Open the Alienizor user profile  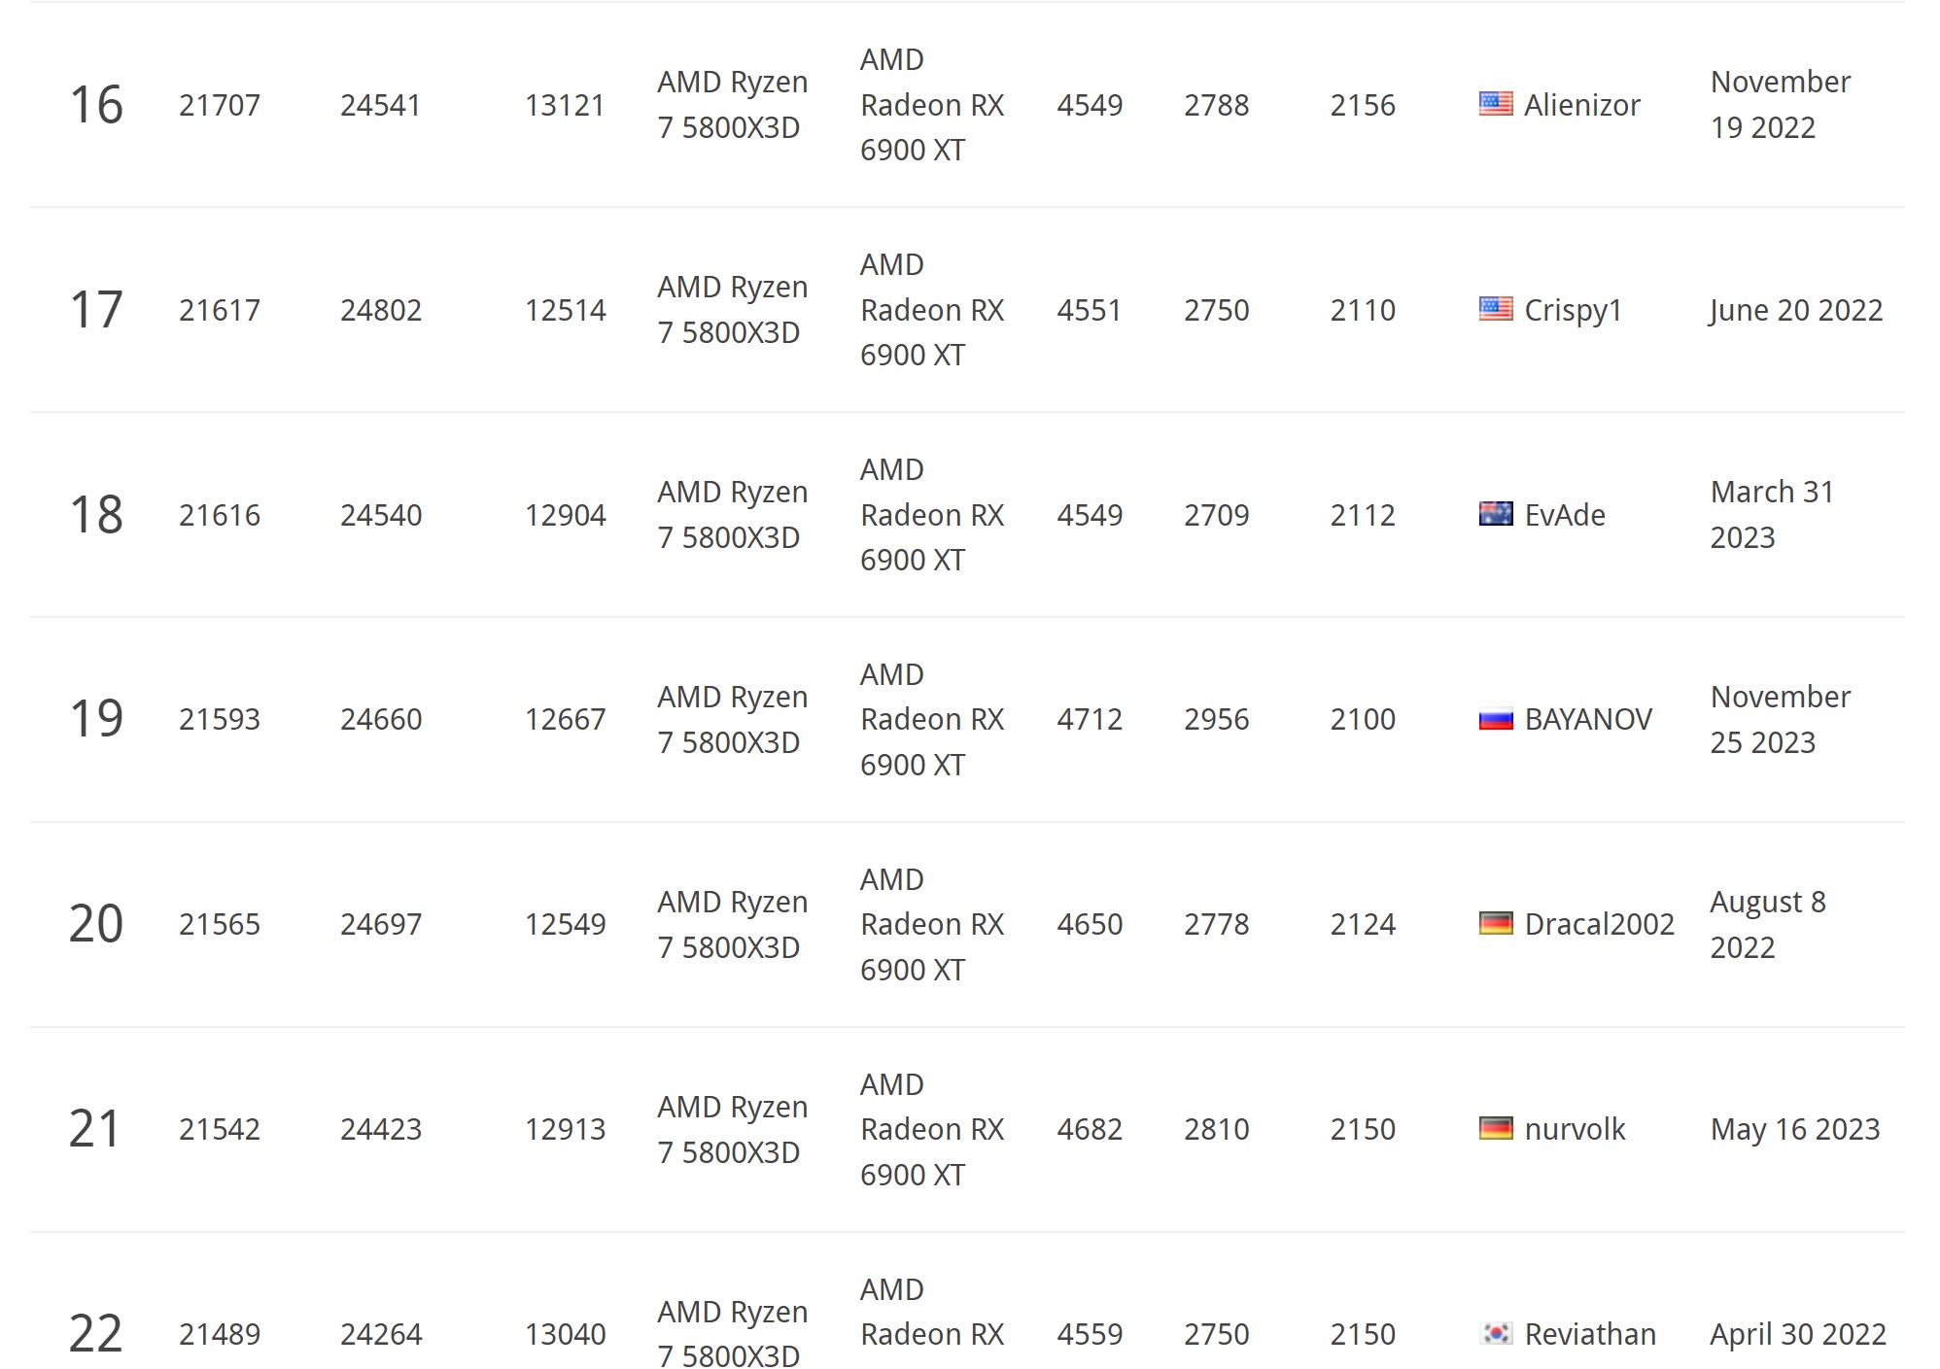(1581, 105)
